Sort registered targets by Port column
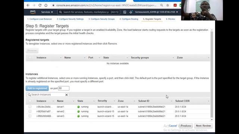 coord(94,58)
